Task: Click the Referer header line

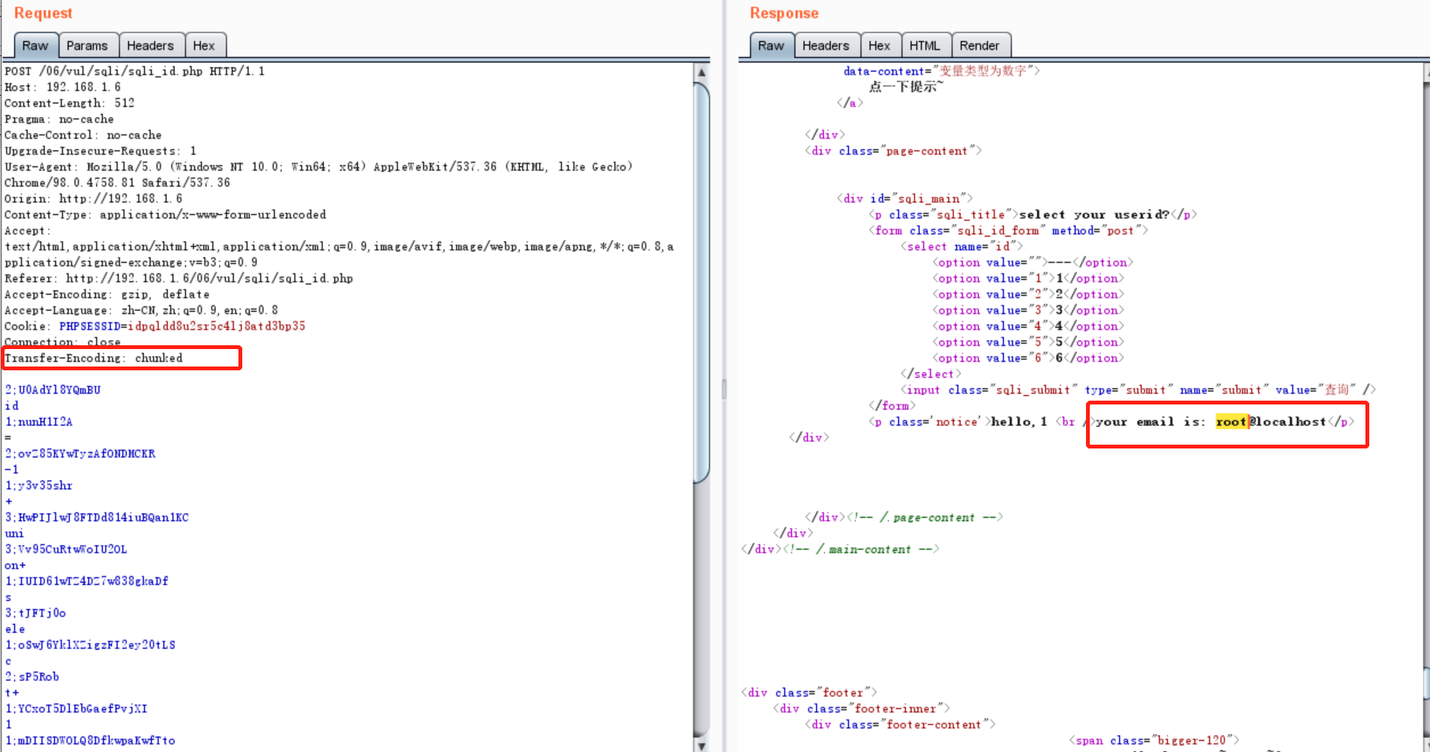Action: point(178,278)
